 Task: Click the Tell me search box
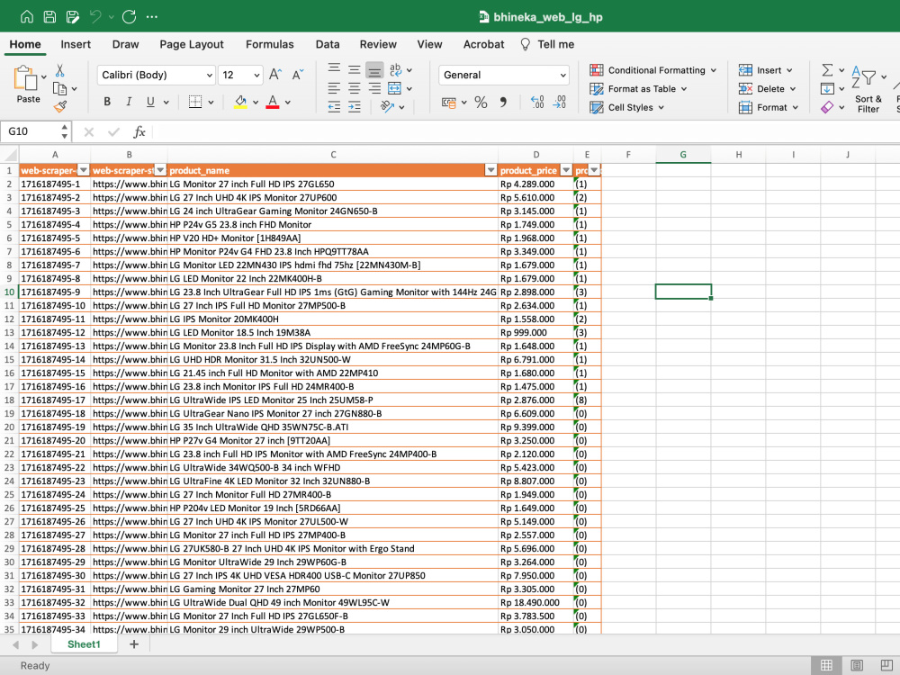(547, 44)
